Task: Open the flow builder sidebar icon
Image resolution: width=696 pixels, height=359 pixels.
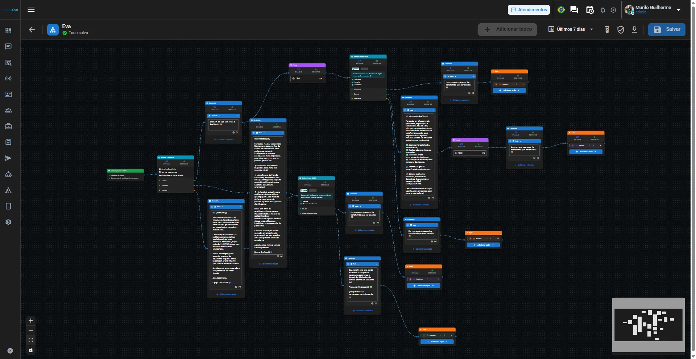Action: 8,190
